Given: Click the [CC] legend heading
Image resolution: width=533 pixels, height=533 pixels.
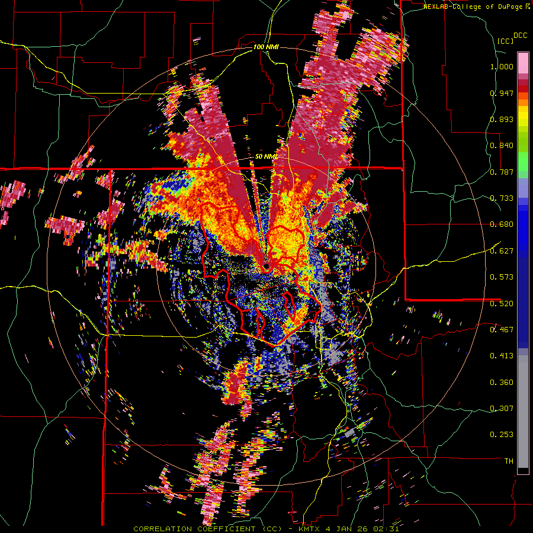Looking at the screenshot, I should 505,41.
